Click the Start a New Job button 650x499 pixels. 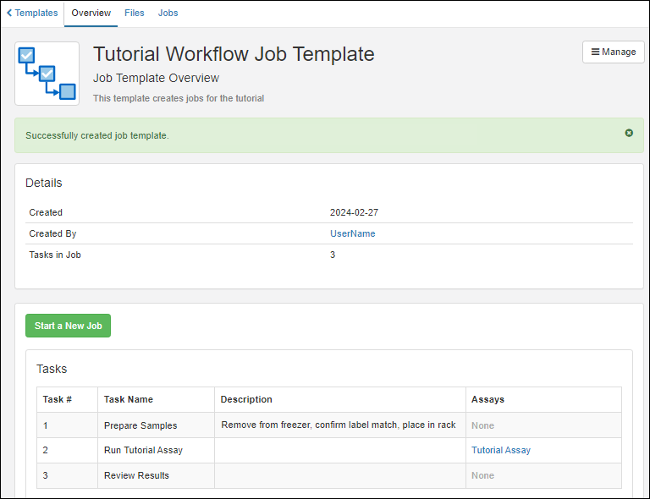tap(68, 326)
